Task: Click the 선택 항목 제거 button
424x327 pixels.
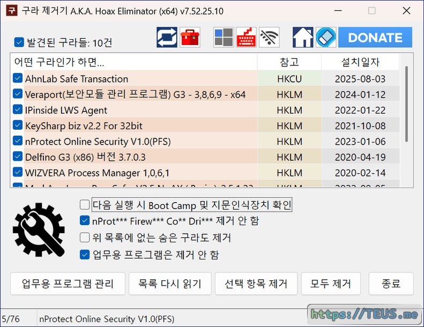Action: (256, 284)
